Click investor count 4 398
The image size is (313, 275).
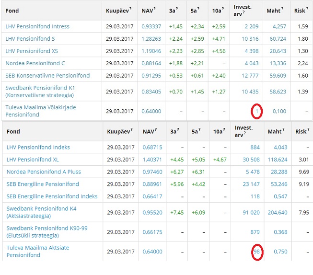252,51
